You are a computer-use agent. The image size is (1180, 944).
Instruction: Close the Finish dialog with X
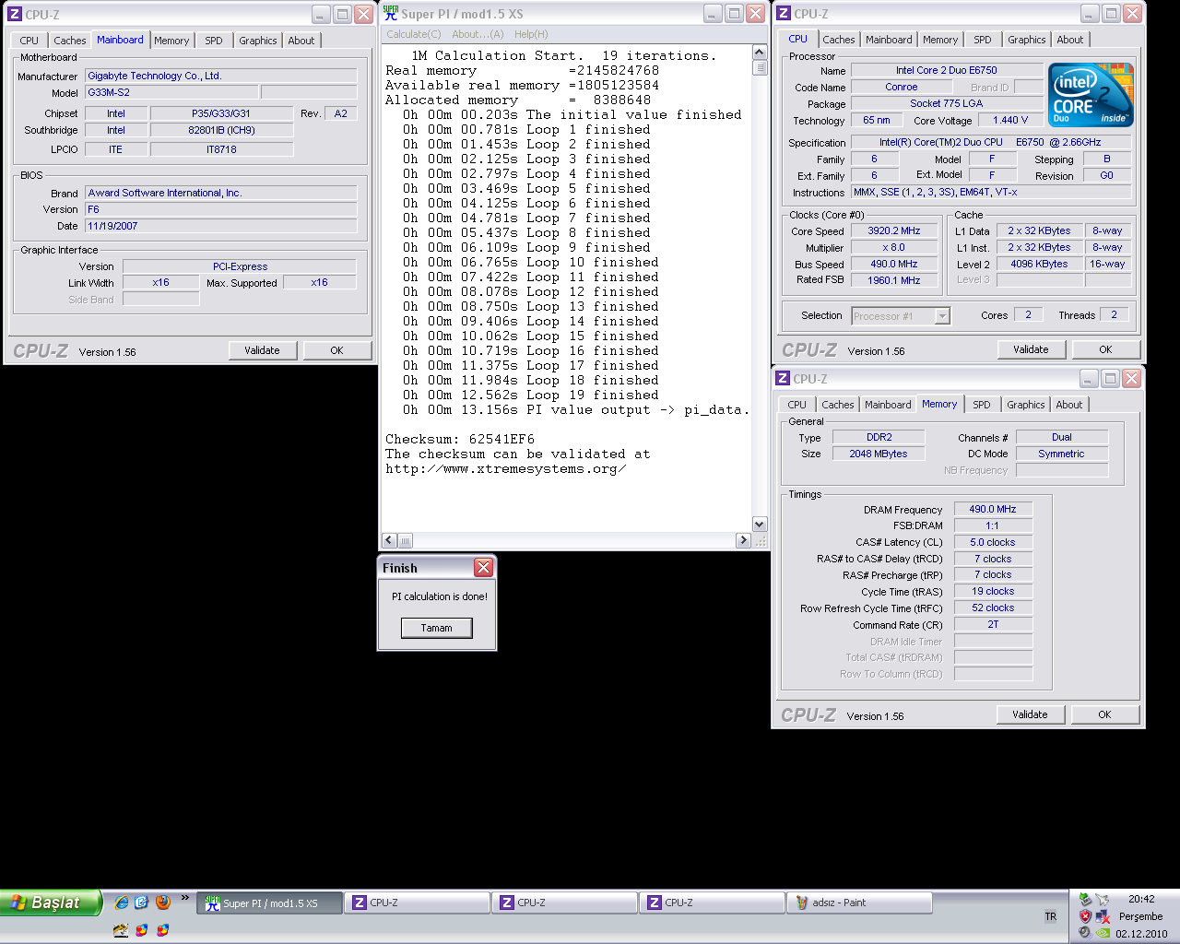click(x=483, y=567)
